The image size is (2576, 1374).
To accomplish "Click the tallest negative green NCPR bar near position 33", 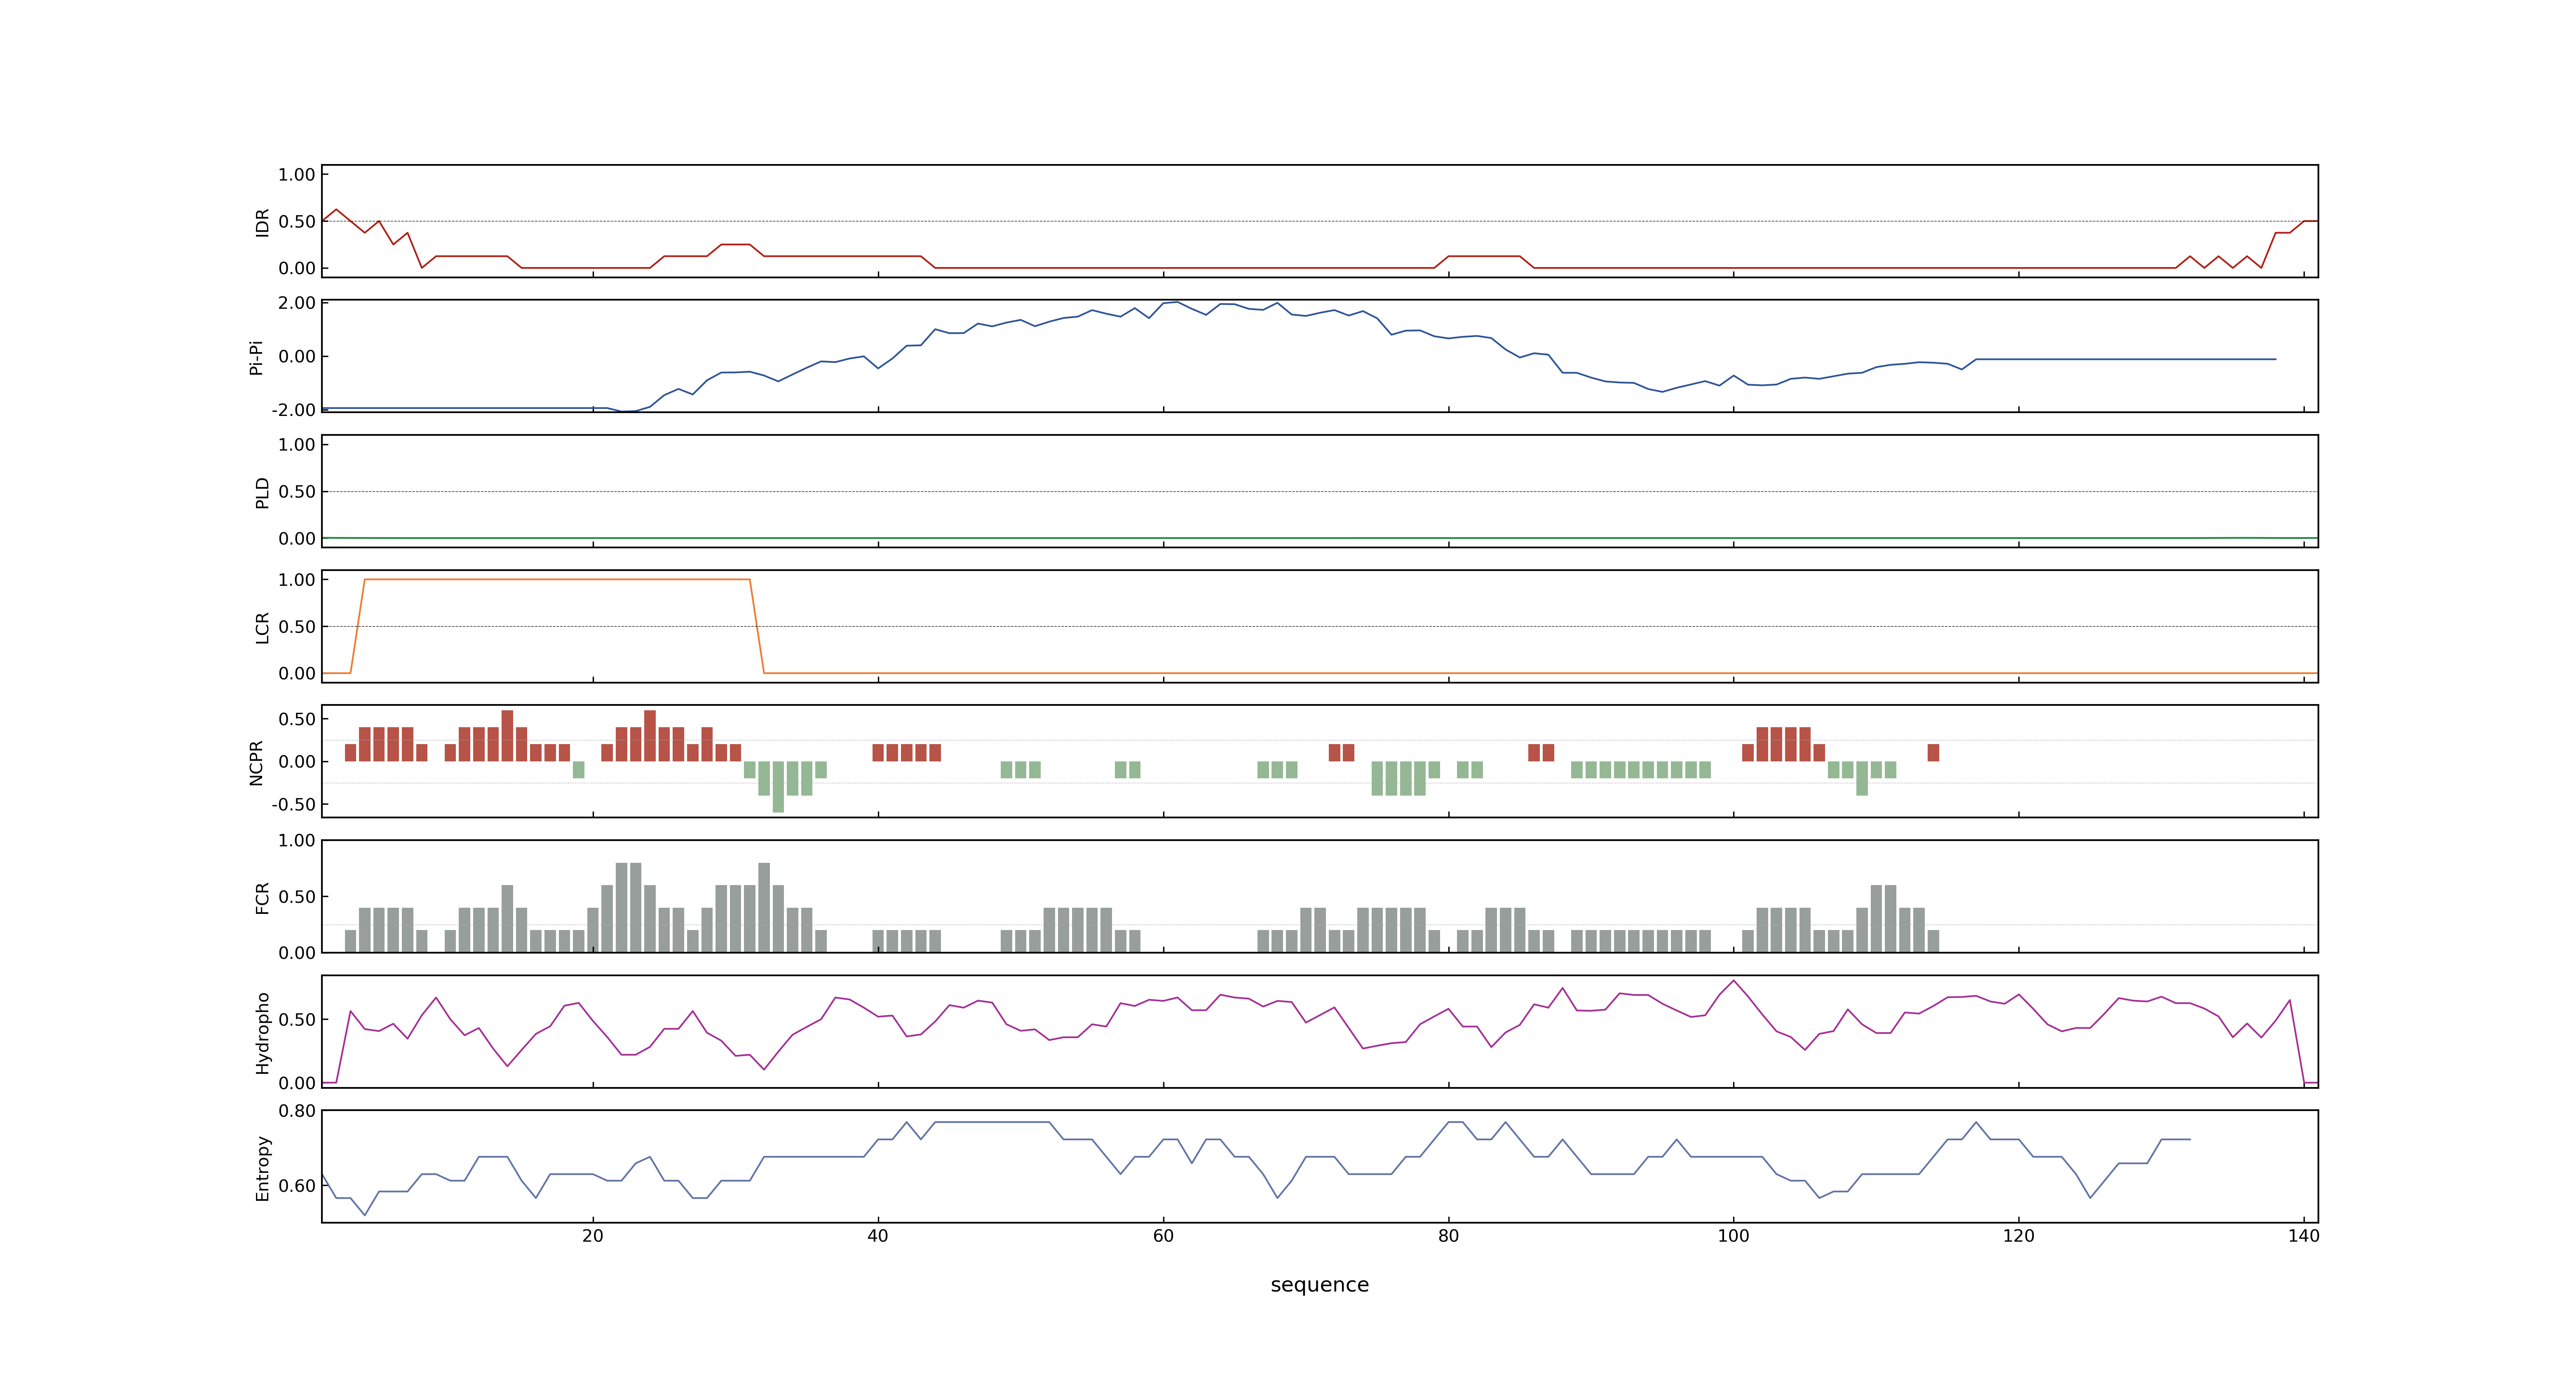I will click(778, 787).
